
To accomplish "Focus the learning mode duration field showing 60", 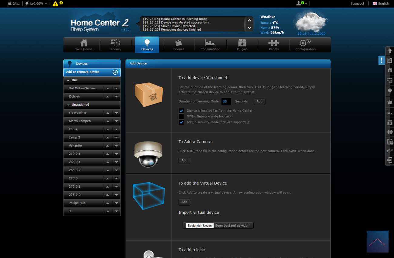I will [226, 102].
